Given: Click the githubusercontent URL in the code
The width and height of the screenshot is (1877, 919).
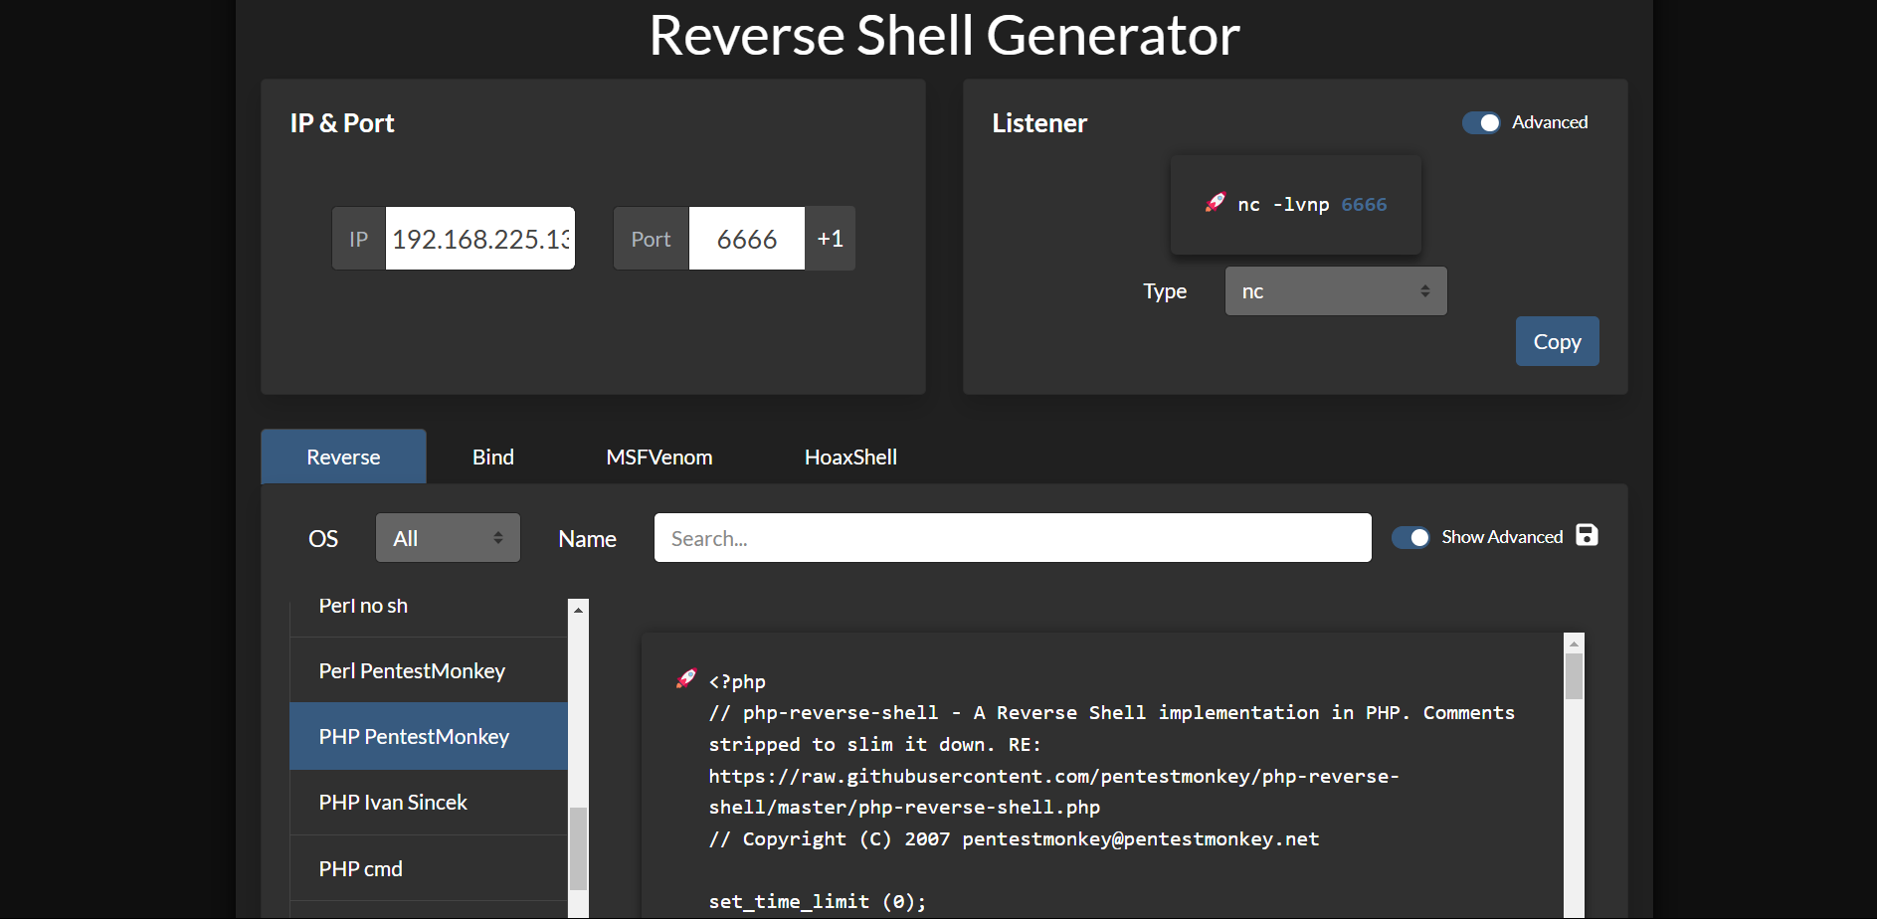Looking at the screenshot, I should pos(1053,792).
